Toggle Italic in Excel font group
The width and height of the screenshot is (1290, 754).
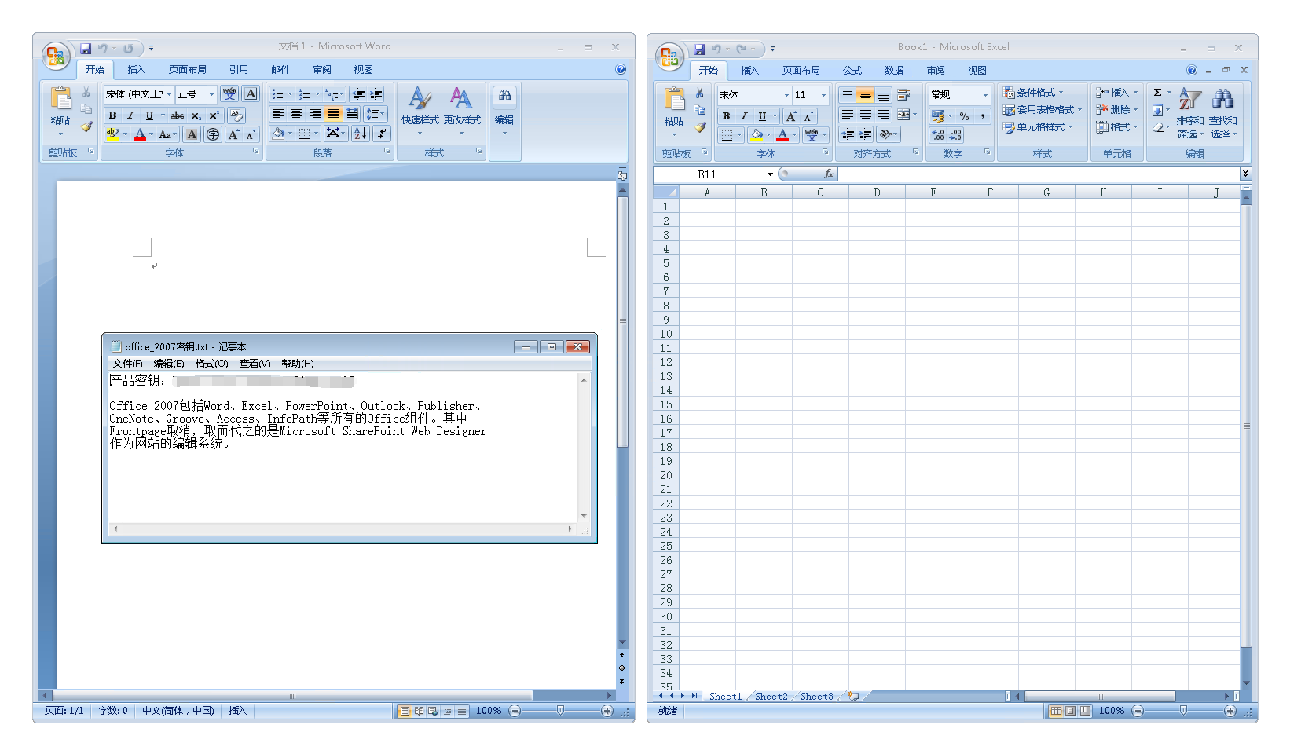pos(744,115)
